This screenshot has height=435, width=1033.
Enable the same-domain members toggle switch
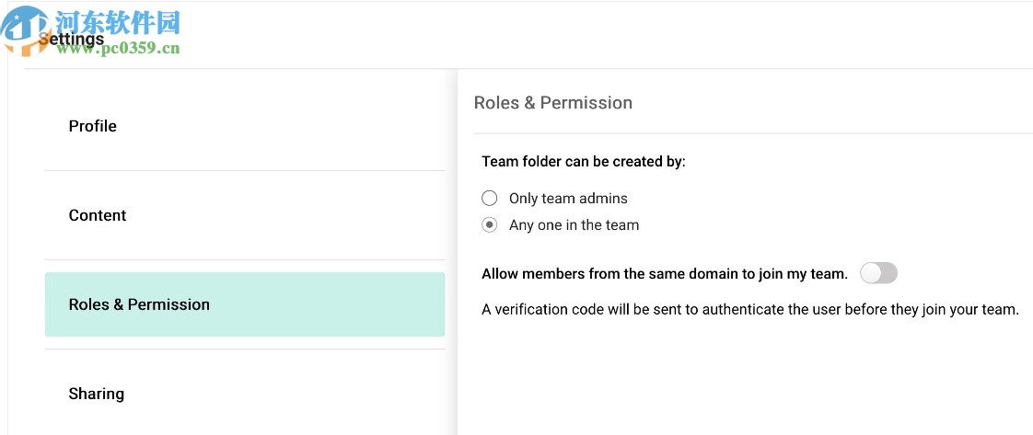878,273
